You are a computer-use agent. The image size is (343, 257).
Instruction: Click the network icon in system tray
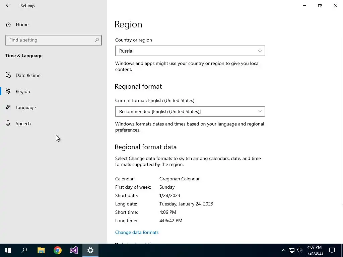coord(292,250)
